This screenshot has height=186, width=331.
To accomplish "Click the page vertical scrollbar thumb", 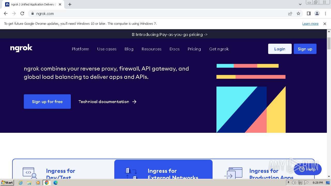I will (x=329, y=43).
